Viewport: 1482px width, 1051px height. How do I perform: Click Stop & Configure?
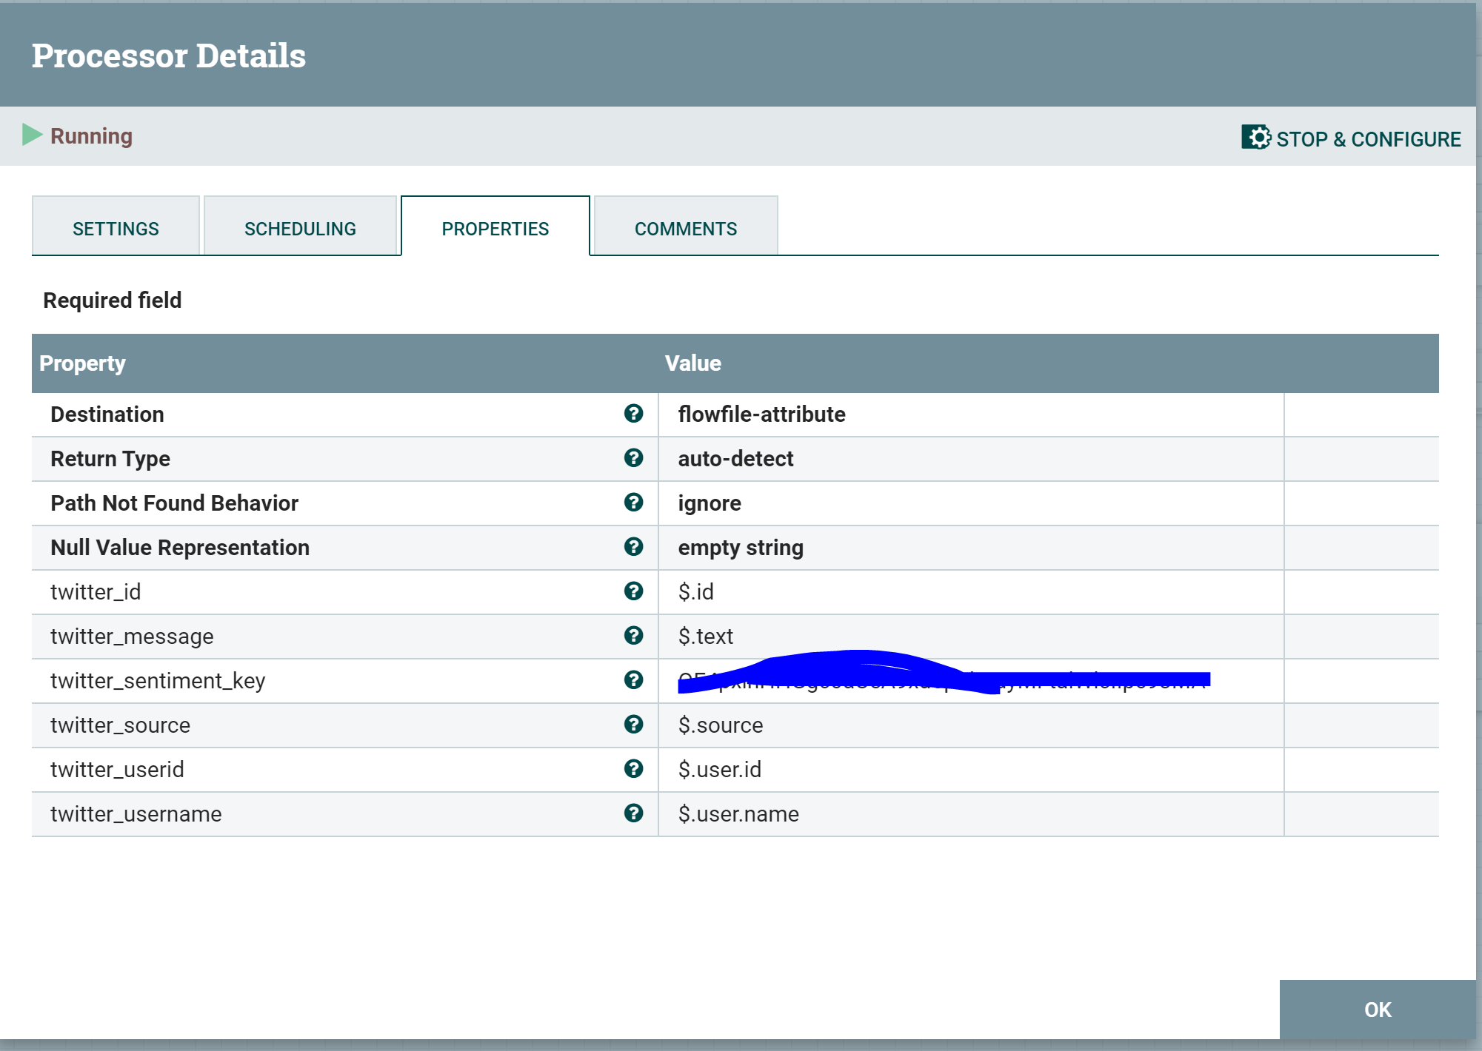[x=1367, y=138]
